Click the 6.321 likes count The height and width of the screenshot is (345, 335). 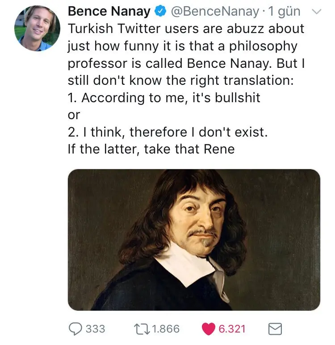point(232,329)
